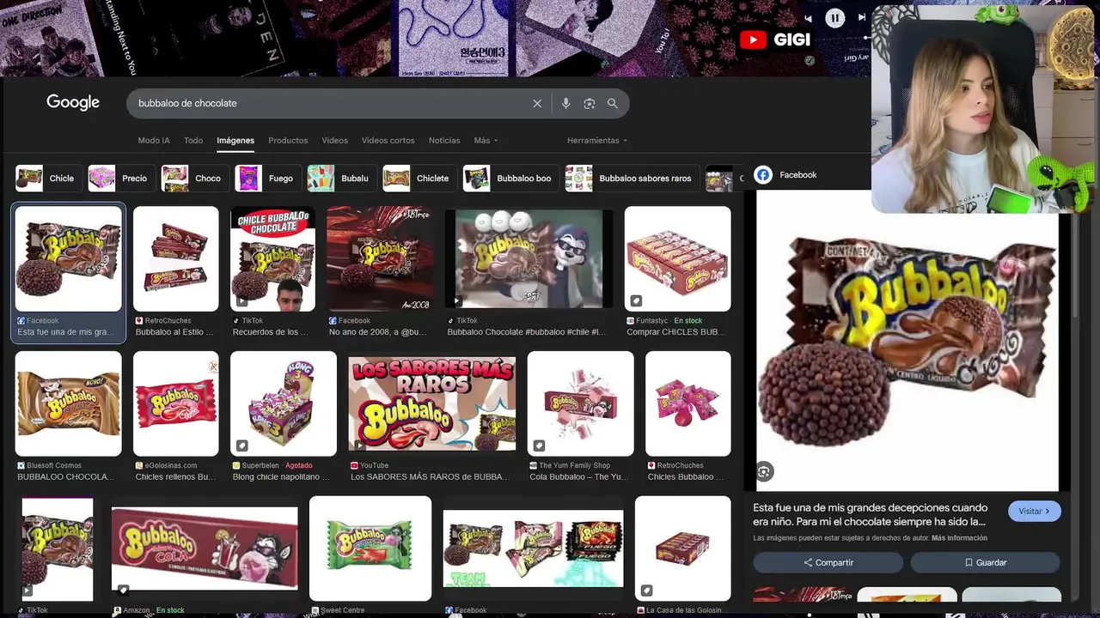Open the eGolosinas red Bubbaloo thumbnail
Screen dimensions: 1100x618
[x=176, y=403]
